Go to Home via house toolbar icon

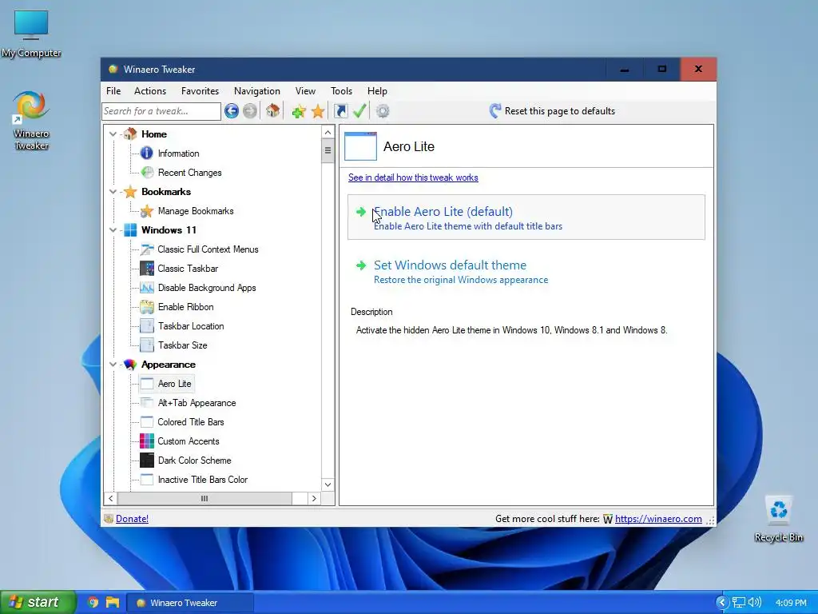(272, 110)
